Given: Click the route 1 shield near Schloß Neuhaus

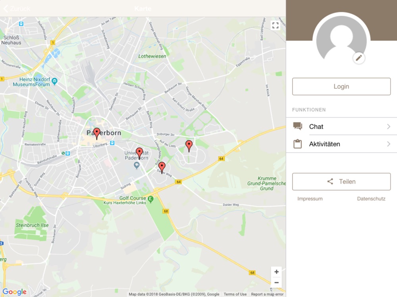Looking at the screenshot, I should pos(53,42).
